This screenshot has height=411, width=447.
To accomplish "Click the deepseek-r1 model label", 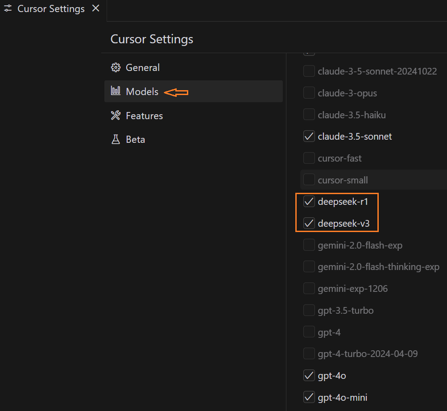I will click(343, 202).
